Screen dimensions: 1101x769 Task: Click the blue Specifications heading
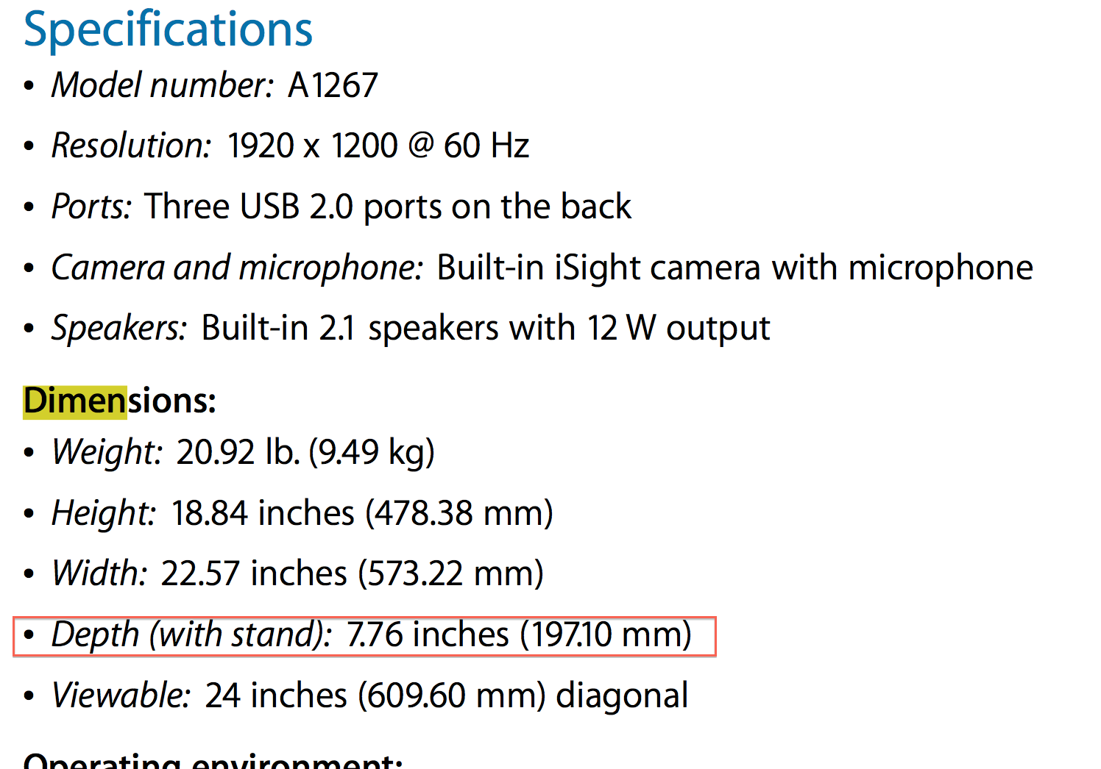(168, 29)
